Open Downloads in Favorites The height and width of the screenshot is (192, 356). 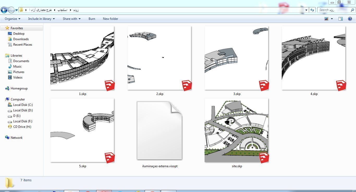click(x=21, y=39)
